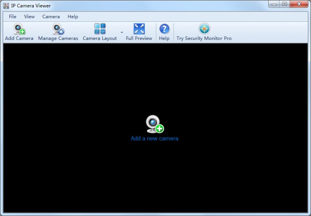Screen dimensions: 311x216
Task: Open the File menu
Action: click(x=12, y=16)
